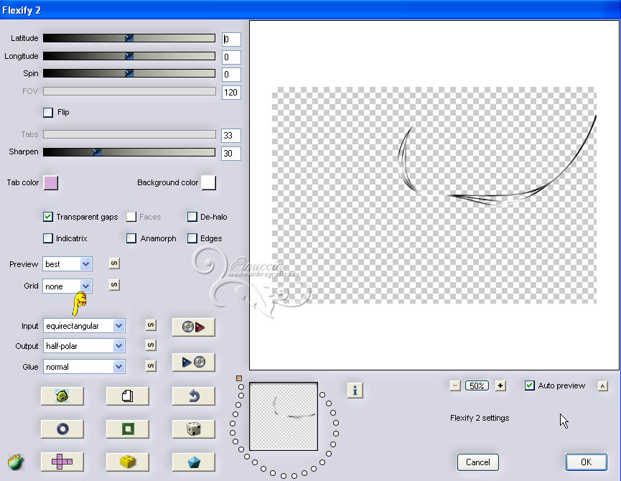Enable the De-halo checkbox

[192, 217]
